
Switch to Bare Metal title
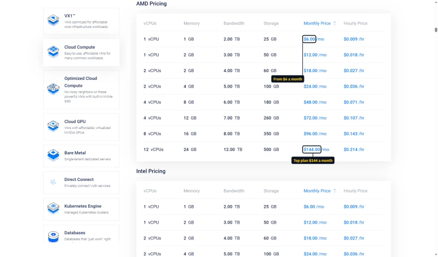(75, 153)
